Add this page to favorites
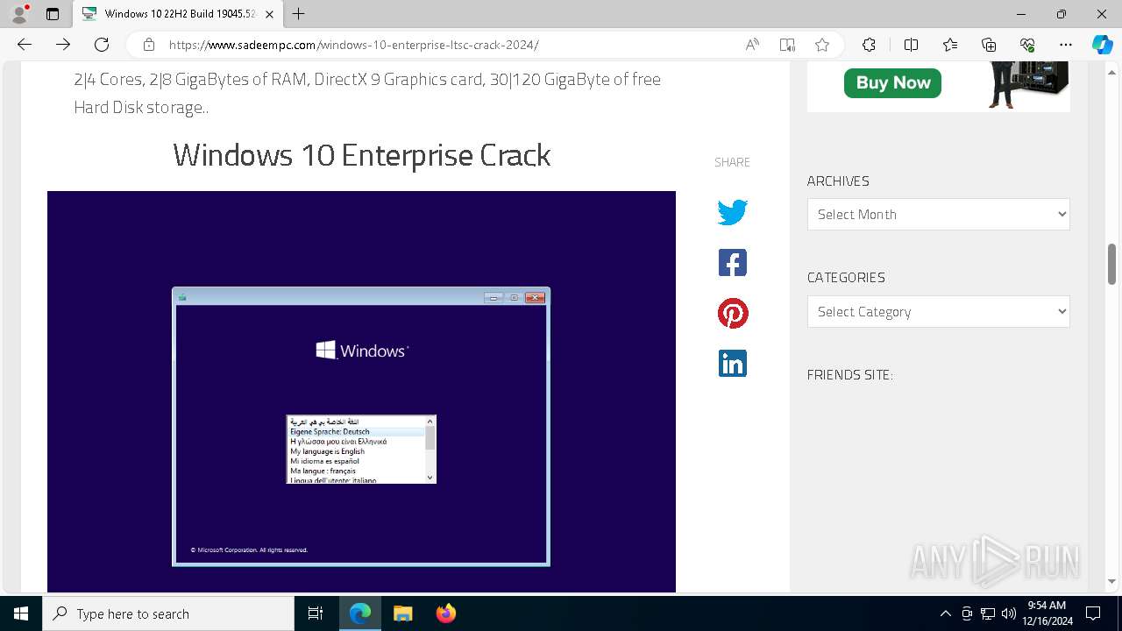The image size is (1122, 631). (x=822, y=45)
